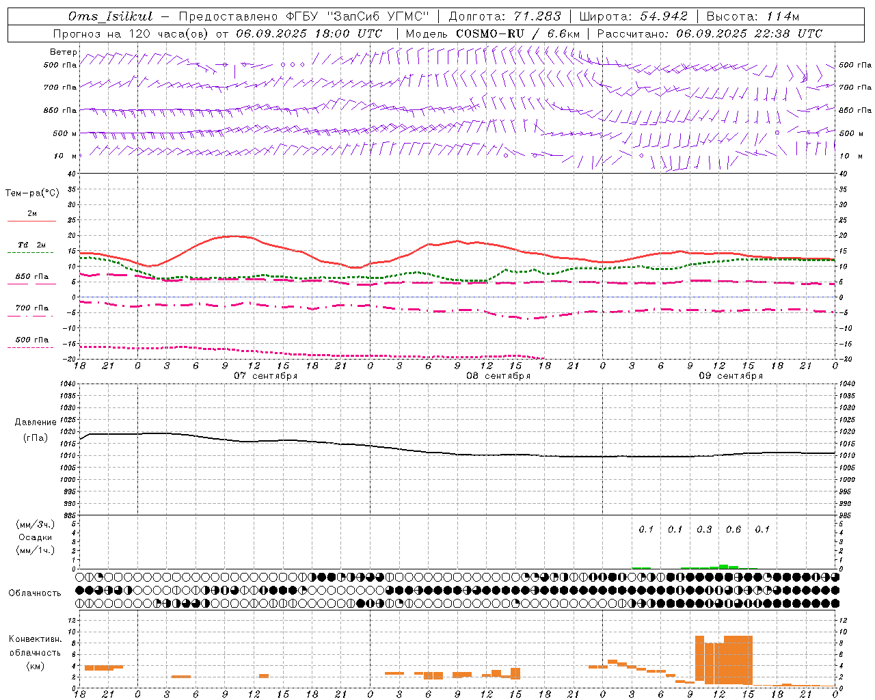Click the Ветер wind section label

64,52
